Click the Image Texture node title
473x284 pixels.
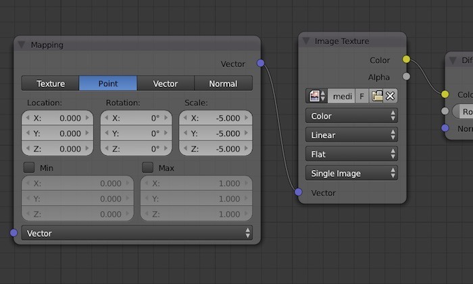click(342, 41)
